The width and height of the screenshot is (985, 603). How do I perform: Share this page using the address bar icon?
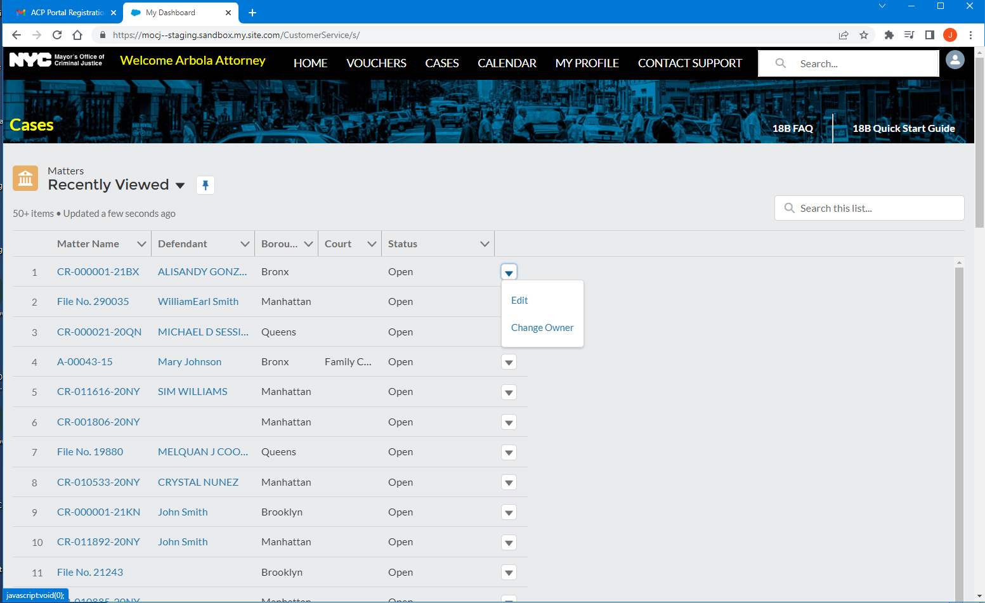click(844, 35)
